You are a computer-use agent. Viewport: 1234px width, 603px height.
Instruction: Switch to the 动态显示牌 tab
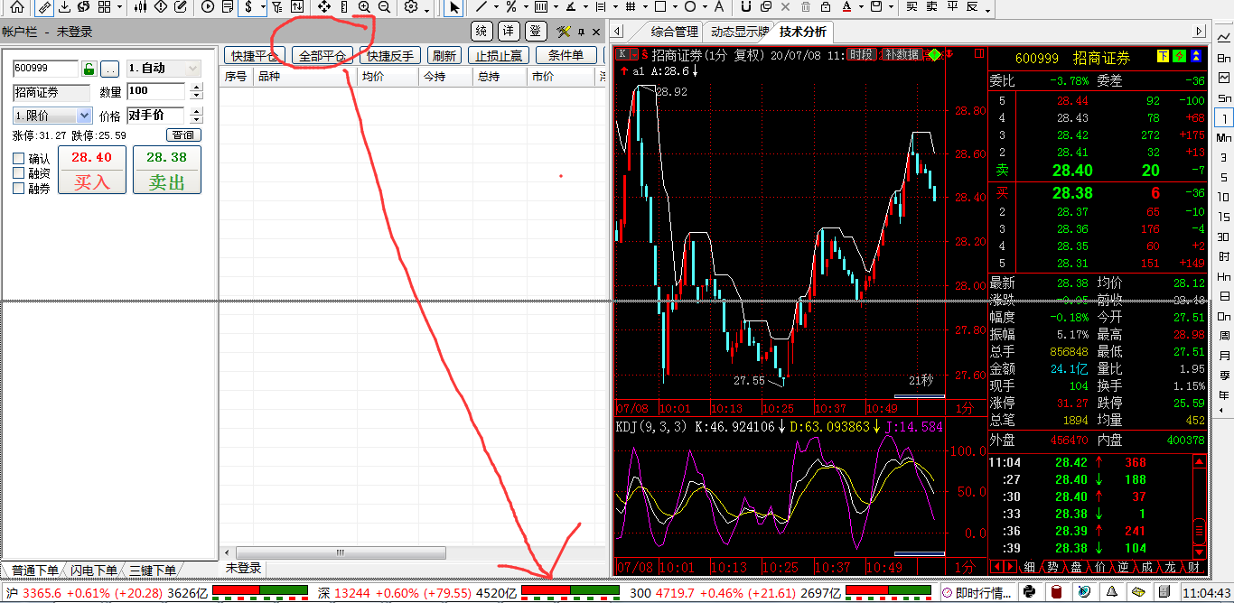[739, 32]
